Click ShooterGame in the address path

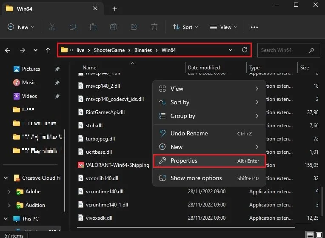pos(109,50)
